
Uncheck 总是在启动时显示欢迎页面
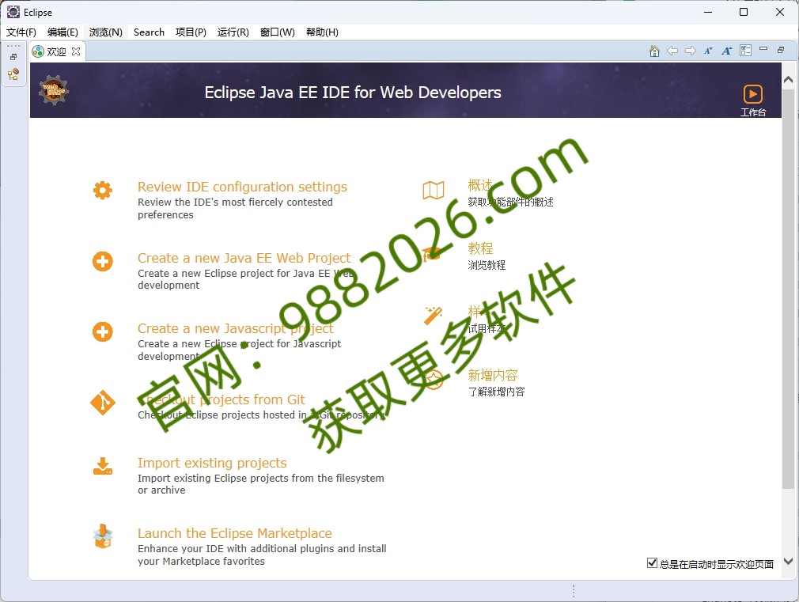pyautogui.click(x=653, y=562)
